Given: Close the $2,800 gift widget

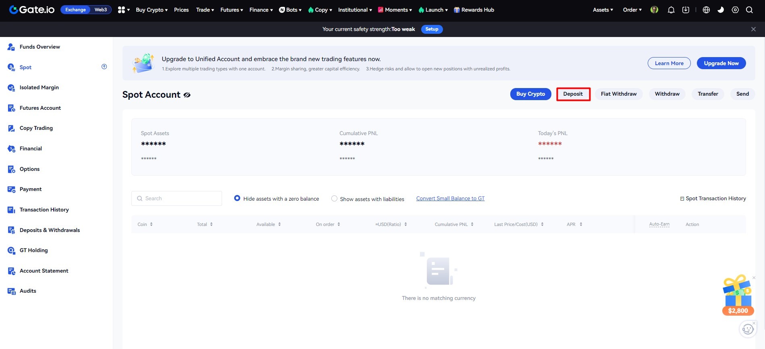Looking at the screenshot, I should pyautogui.click(x=754, y=278).
